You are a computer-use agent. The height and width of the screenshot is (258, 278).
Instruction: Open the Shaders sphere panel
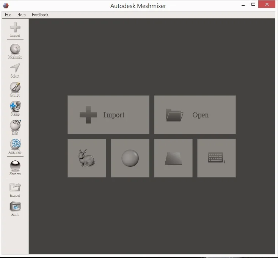[x=15, y=168]
